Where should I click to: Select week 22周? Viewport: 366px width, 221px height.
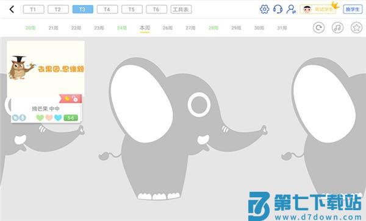point(76,28)
